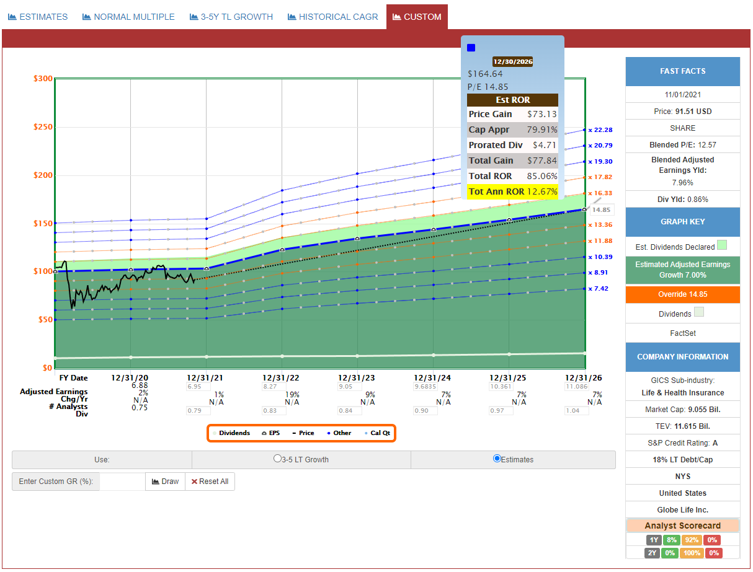Viewport: 753px width, 572px height.
Task: Click the 12/31/22 earnings field showing 8.27
Action: (x=274, y=386)
